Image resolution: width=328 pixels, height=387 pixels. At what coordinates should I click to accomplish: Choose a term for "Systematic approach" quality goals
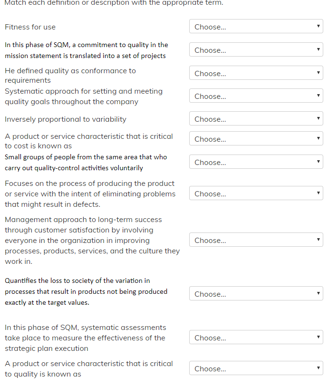[256, 96]
